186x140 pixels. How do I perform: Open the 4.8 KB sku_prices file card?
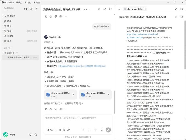(x=60, y=94)
